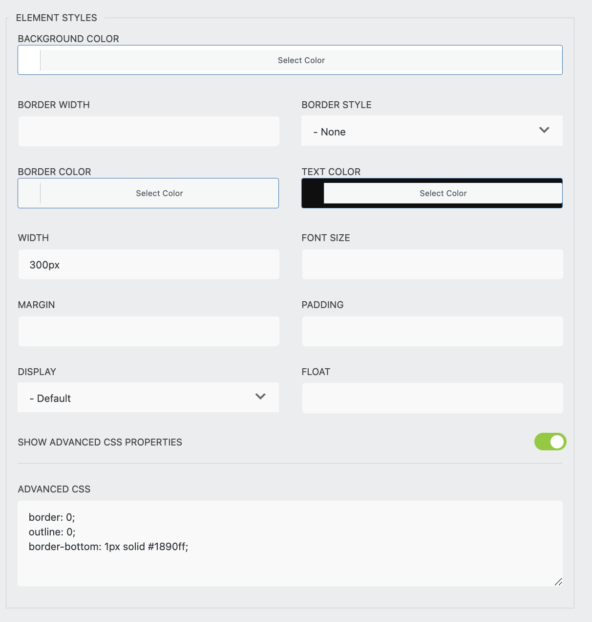Click the empty Border Color swatch
Screen dimensions: 592x622
pos(28,193)
